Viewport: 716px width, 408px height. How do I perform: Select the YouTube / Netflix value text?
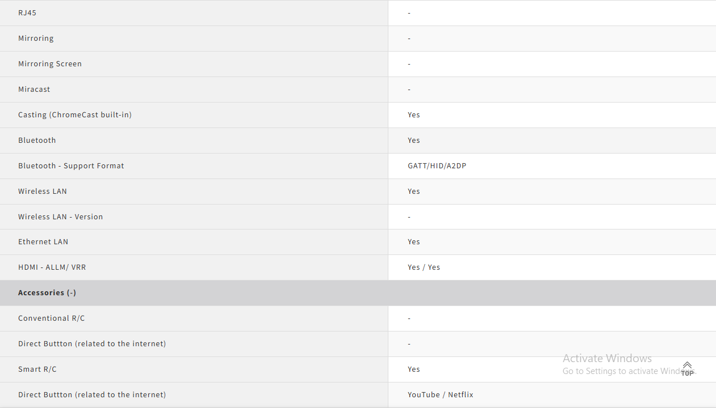click(x=441, y=395)
